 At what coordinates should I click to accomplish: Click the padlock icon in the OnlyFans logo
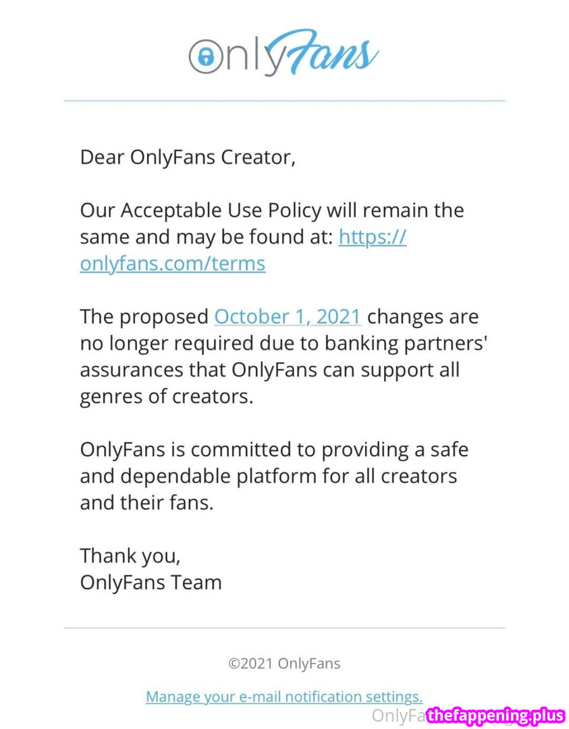tap(206, 56)
